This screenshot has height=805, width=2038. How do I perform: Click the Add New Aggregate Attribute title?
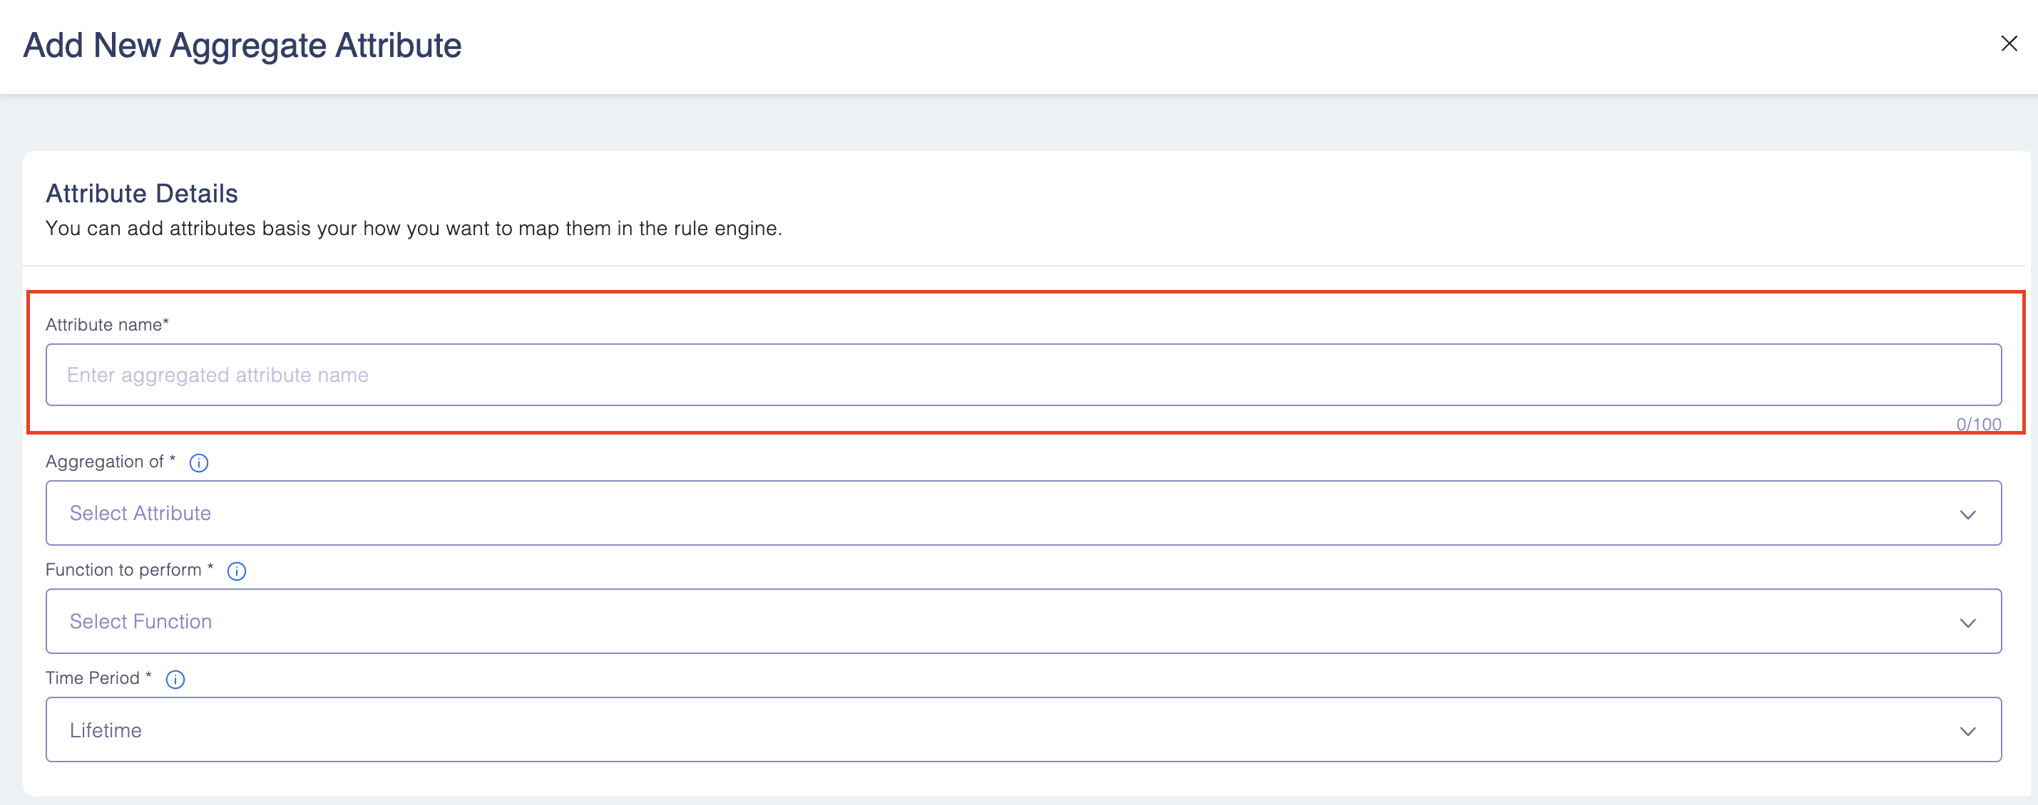242,45
